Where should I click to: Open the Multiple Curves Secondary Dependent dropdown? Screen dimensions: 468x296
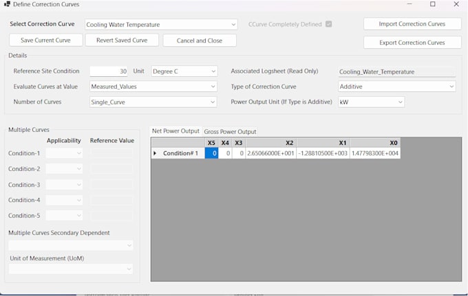coord(71,245)
